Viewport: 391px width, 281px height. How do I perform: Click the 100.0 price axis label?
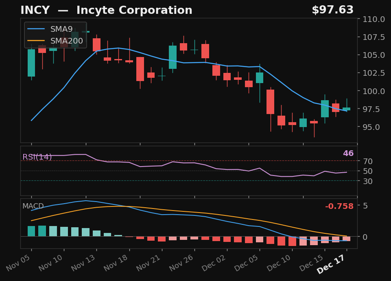[374, 91]
